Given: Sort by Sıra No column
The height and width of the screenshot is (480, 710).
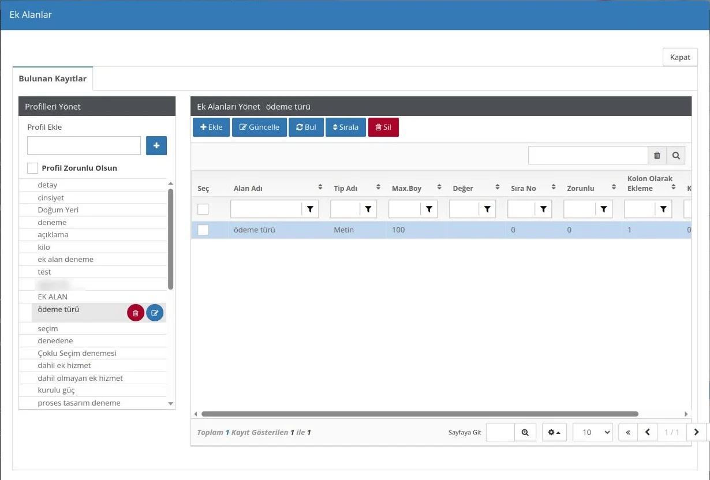Looking at the screenshot, I should [554, 187].
